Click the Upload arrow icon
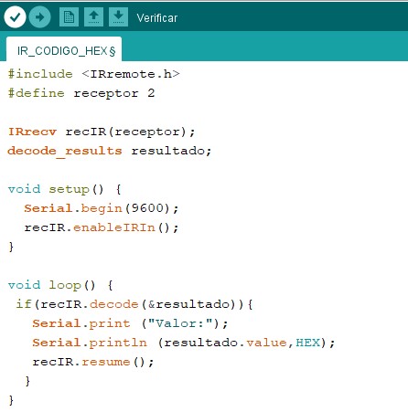This screenshot has width=408, height=412. pyautogui.click(x=40, y=17)
